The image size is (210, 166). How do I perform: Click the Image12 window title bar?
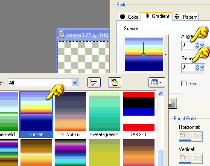[83, 35]
